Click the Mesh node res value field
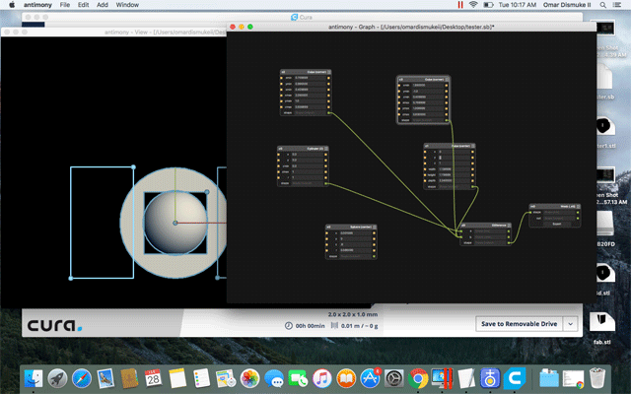Viewport: 631px width, 394px height. pos(559,219)
